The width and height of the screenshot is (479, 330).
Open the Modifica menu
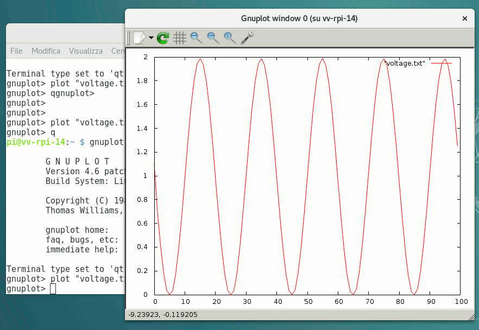[46, 50]
